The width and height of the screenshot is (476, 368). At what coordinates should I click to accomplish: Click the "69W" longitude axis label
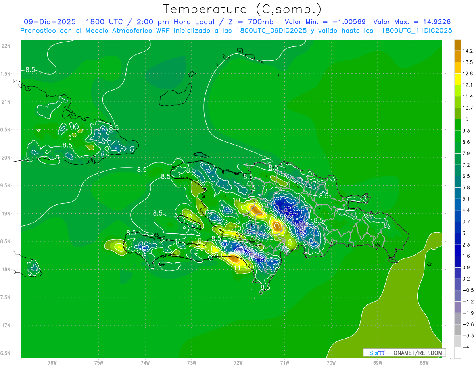(x=377, y=363)
